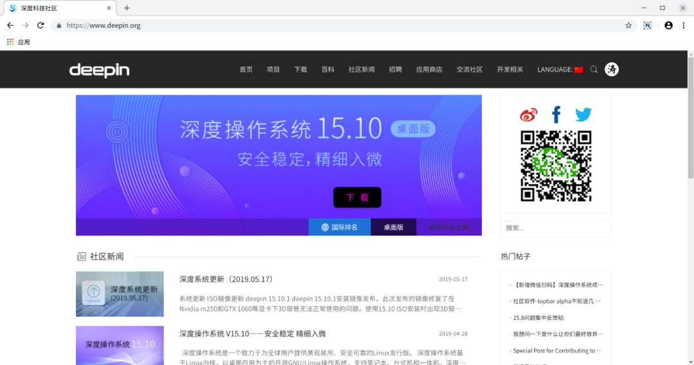694x365 pixels.
Task: Select the 桌面版 banner slide tab
Action: (393, 227)
